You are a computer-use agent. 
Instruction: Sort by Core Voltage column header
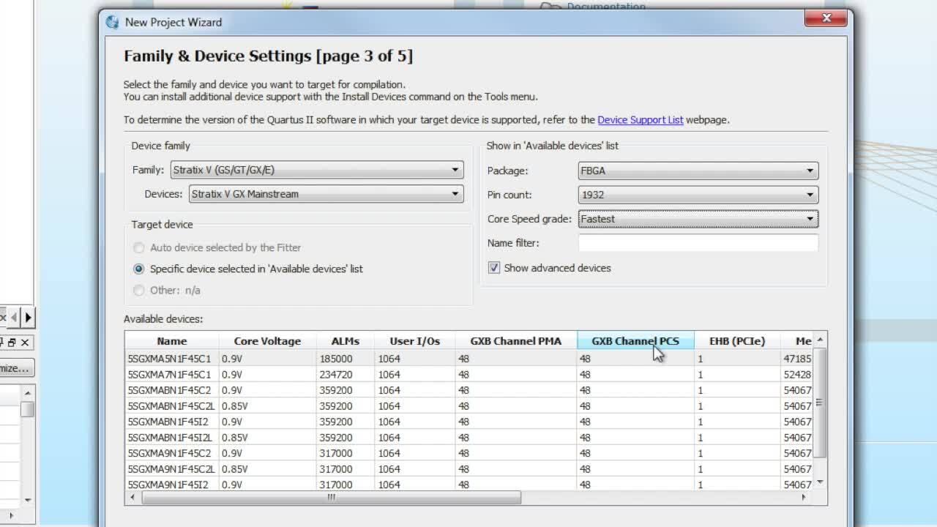click(267, 341)
